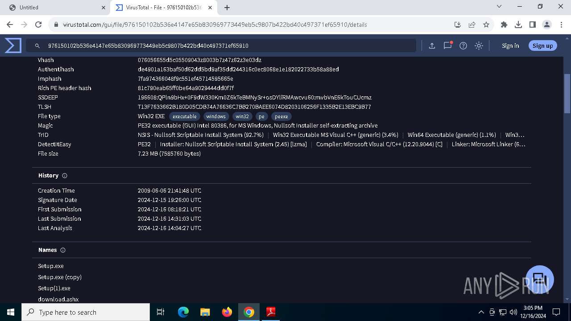Open a new browser tab

tap(227, 8)
